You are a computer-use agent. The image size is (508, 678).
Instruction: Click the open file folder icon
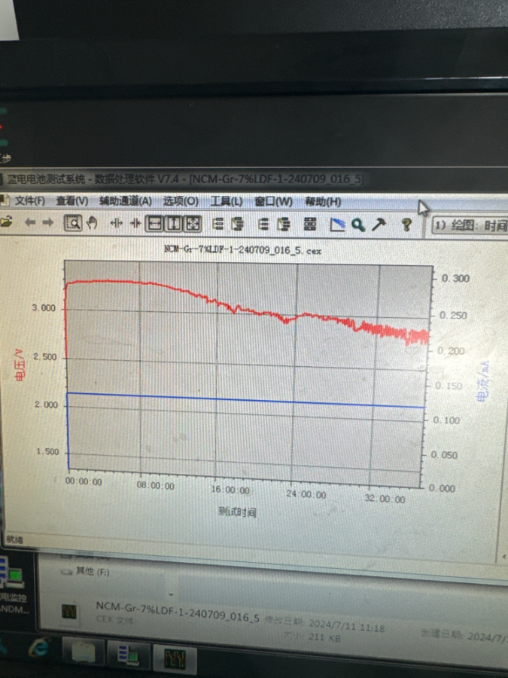(x=6, y=222)
